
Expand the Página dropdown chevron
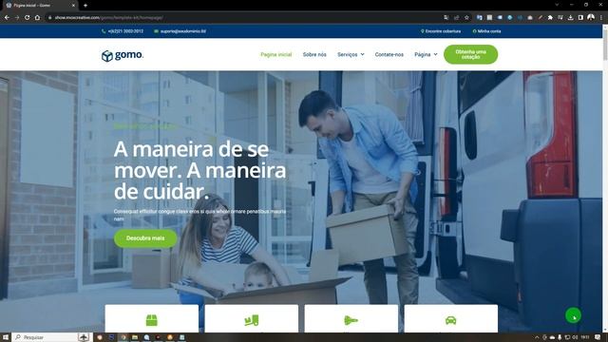[x=435, y=55]
